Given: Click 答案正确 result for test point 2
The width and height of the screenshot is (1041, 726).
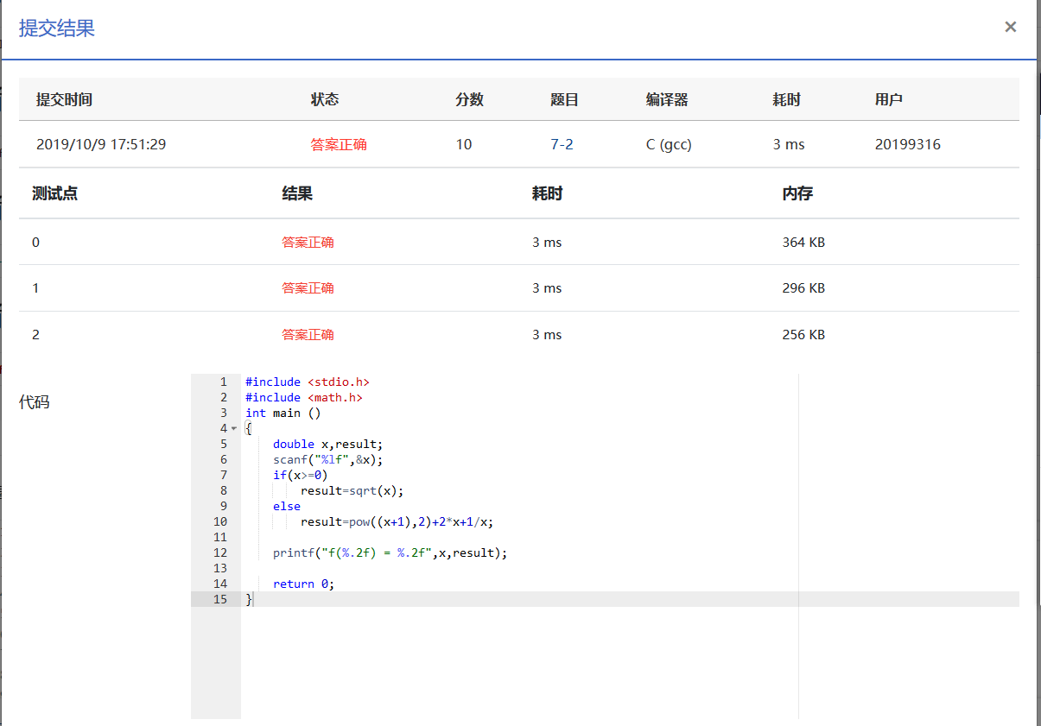Looking at the screenshot, I should (x=308, y=335).
